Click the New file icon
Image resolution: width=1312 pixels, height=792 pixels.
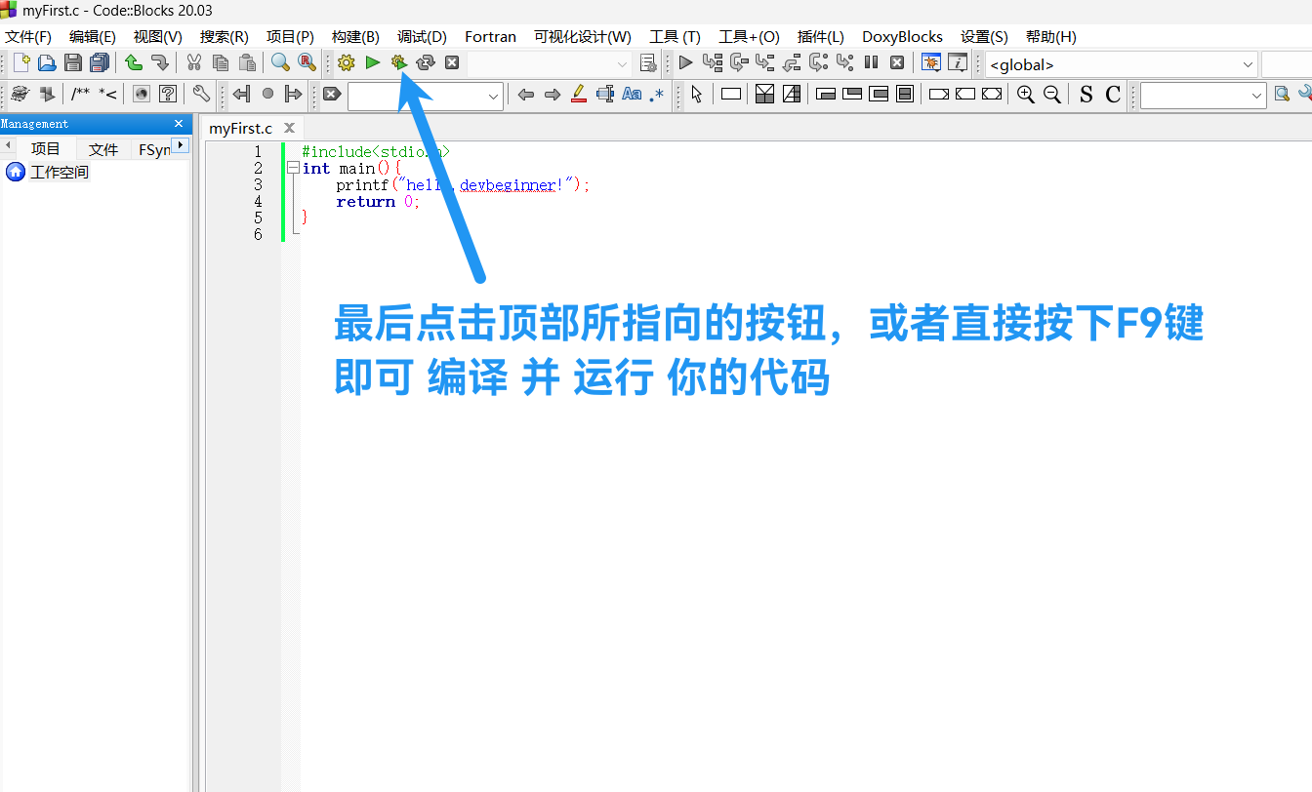click(x=21, y=62)
